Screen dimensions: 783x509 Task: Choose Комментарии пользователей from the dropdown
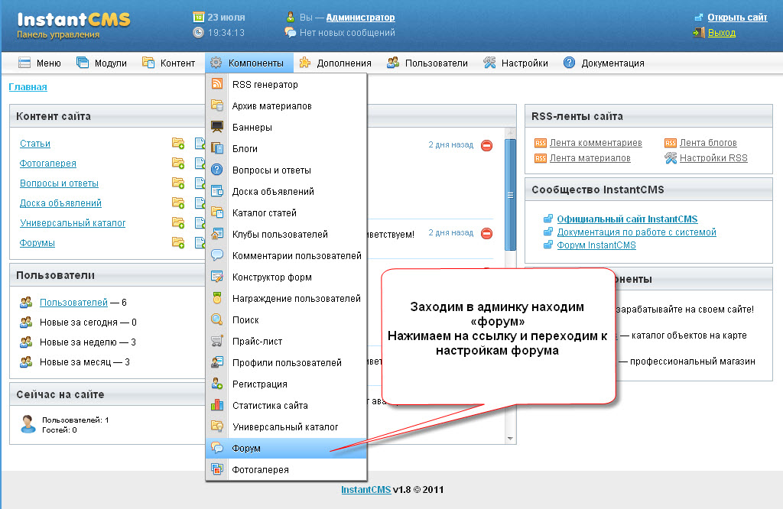coord(286,255)
